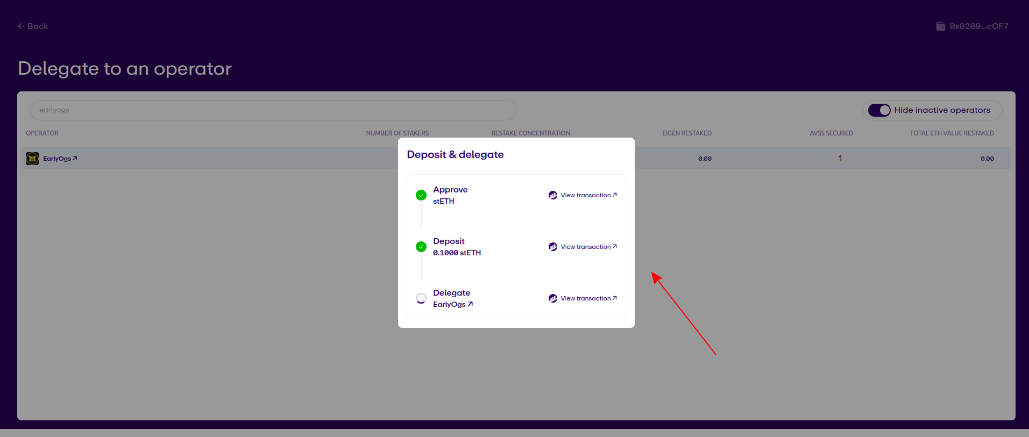
Task: Click the green checkmark for Approve step
Action: coord(421,195)
